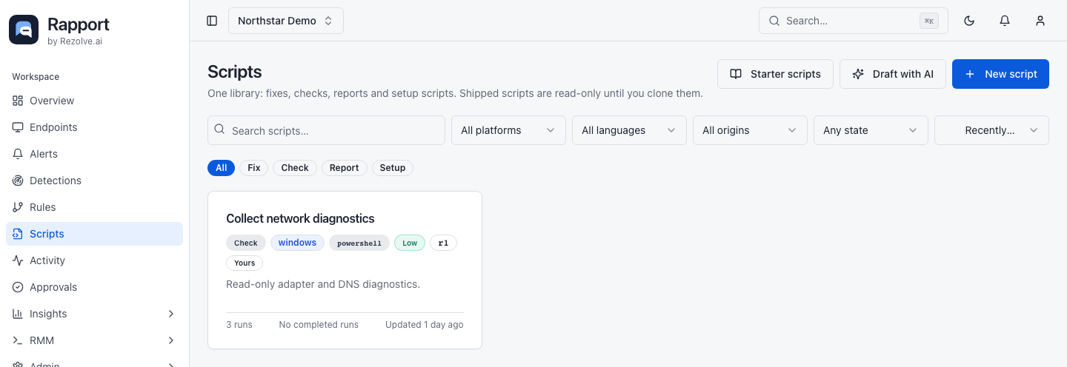Expand the Admin chevron

[x=171, y=364]
